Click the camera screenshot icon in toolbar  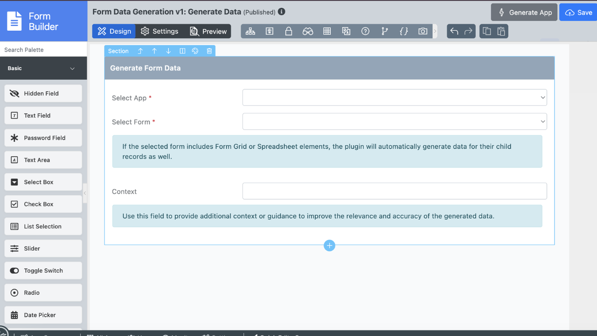[423, 31]
